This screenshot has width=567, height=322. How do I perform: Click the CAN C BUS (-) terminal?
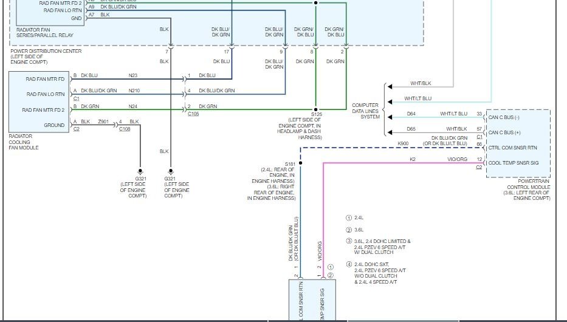point(504,117)
